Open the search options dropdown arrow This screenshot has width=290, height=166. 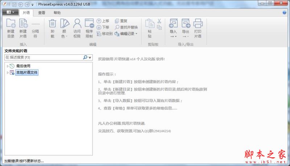pyautogui.click(x=90, y=58)
